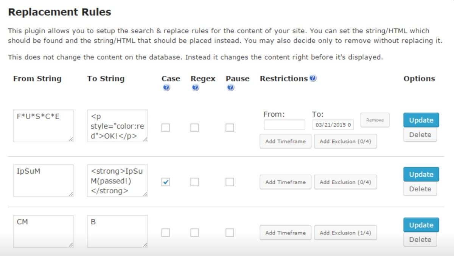Update the F*U*S*C*E rule
The height and width of the screenshot is (256, 454).
421,120
